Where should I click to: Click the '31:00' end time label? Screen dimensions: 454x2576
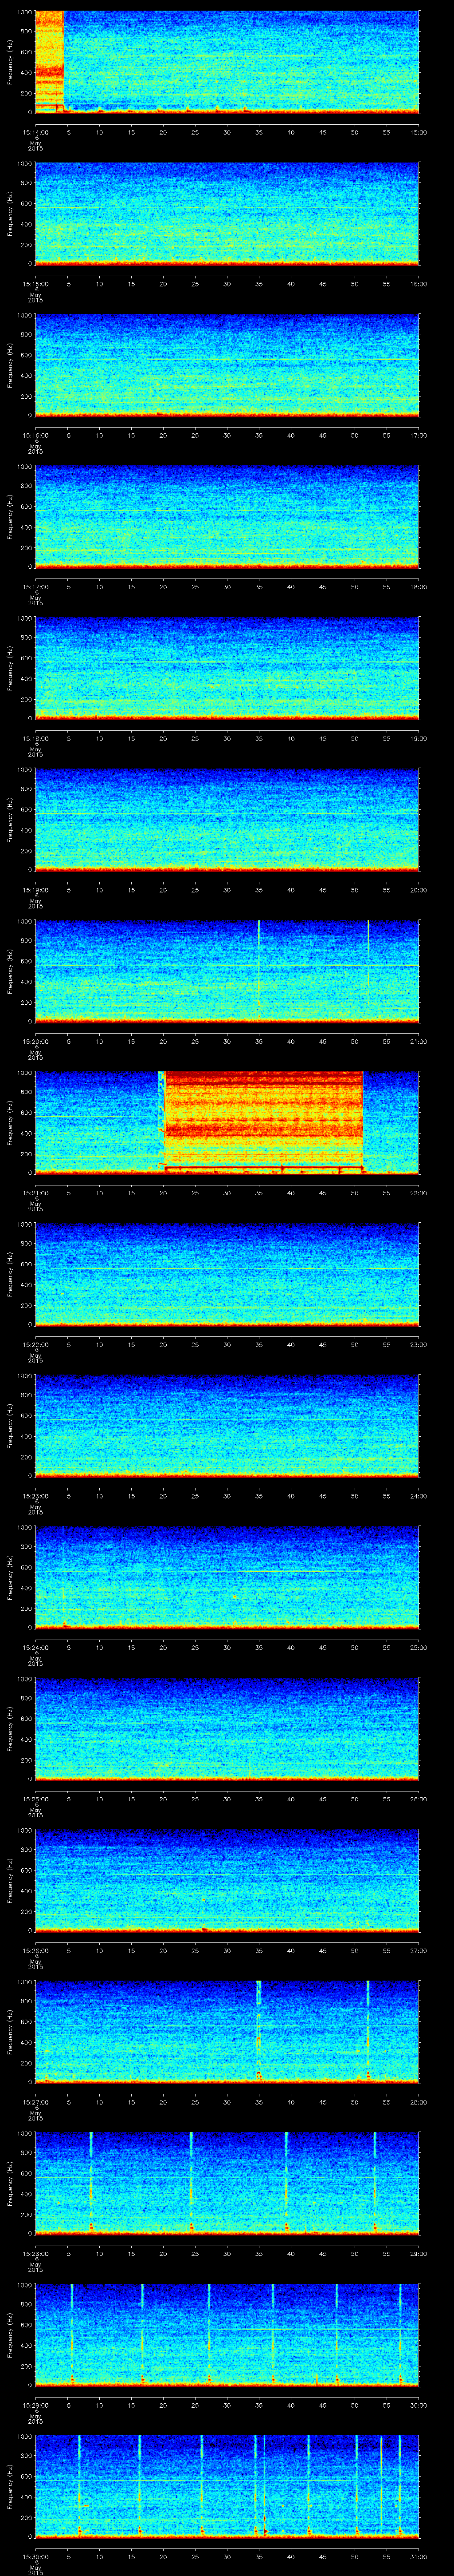point(419,2557)
